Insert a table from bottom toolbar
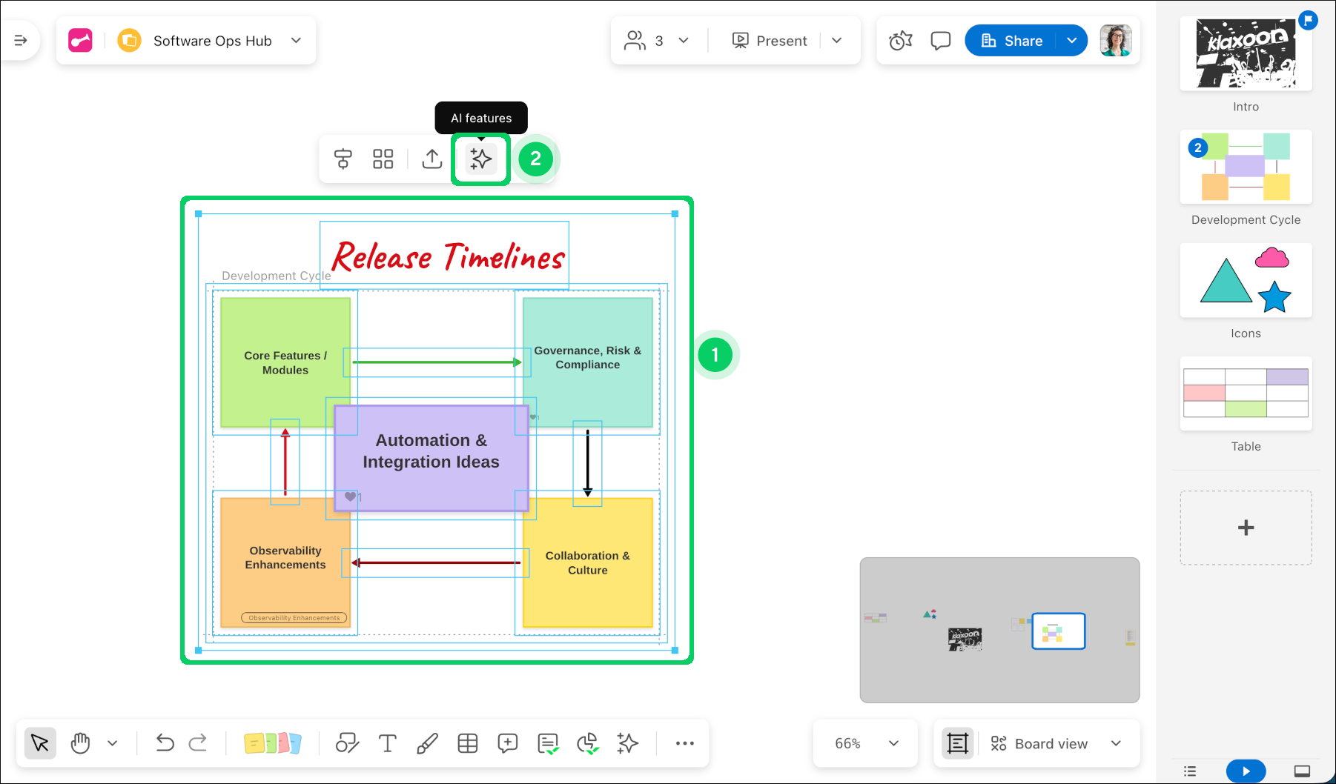 [x=468, y=743]
